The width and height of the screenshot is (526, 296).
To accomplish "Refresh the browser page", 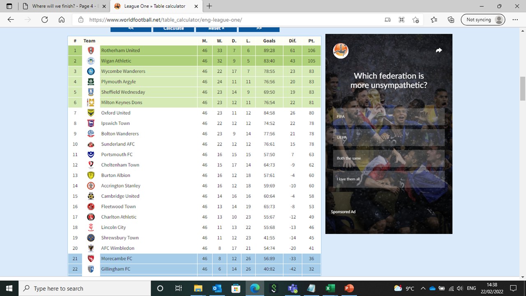I will [45, 20].
